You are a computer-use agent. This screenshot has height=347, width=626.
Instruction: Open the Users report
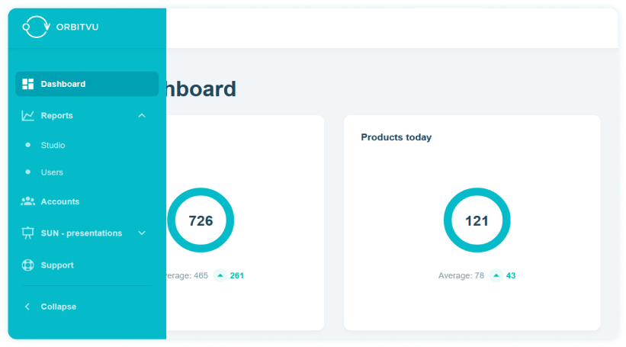[x=52, y=172]
